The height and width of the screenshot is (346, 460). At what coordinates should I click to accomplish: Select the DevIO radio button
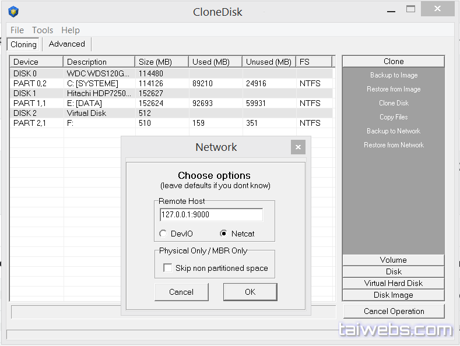[163, 234]
